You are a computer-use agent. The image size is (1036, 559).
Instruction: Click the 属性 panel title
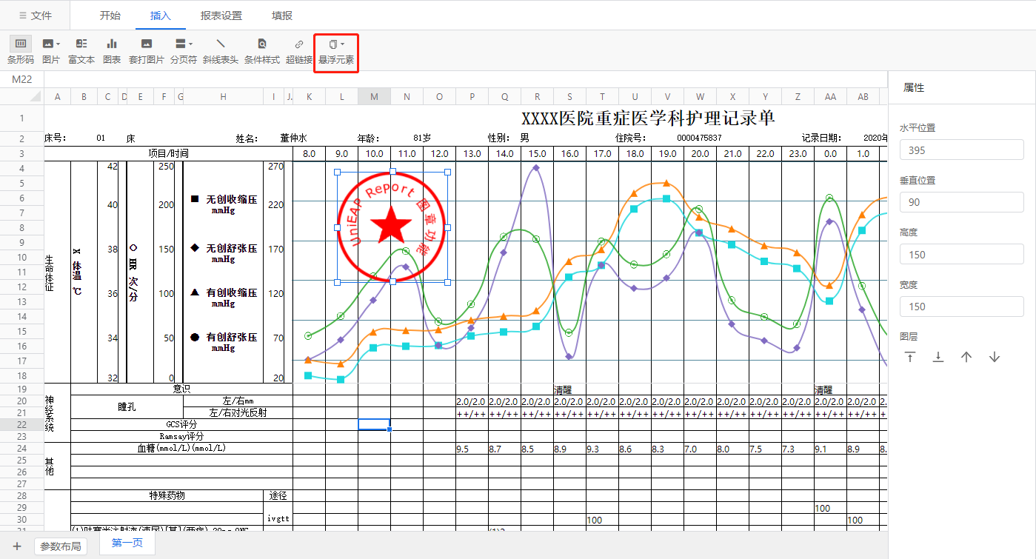pyautogui.click(x=914, y=87)
